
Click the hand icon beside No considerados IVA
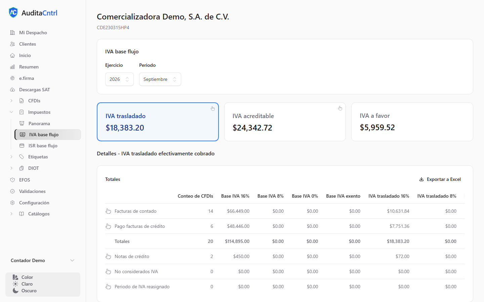[x=108, y=271]
